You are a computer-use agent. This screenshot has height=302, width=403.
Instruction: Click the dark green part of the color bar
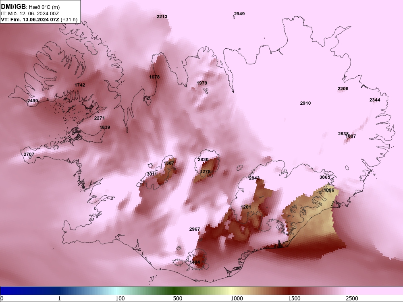click(175, 291)
